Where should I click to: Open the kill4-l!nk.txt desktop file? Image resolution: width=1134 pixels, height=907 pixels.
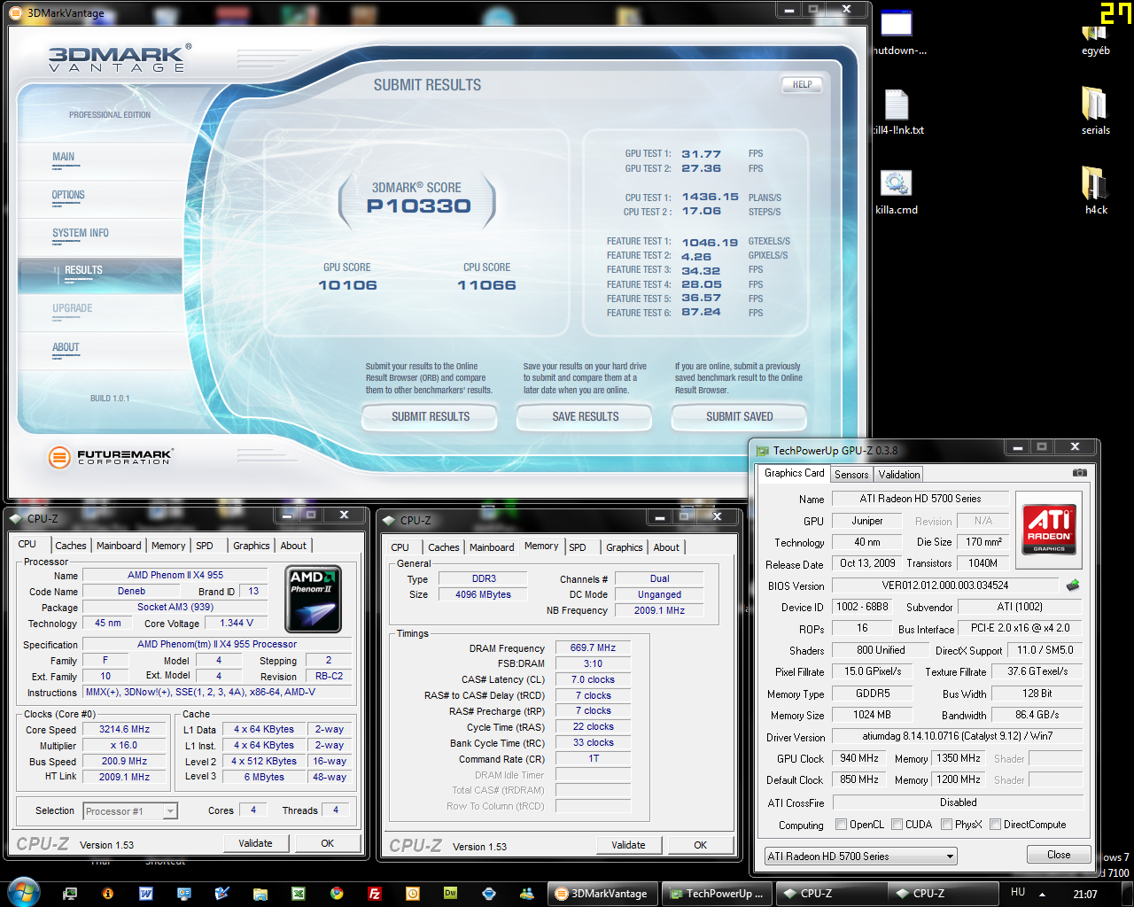tap(897, 112)
